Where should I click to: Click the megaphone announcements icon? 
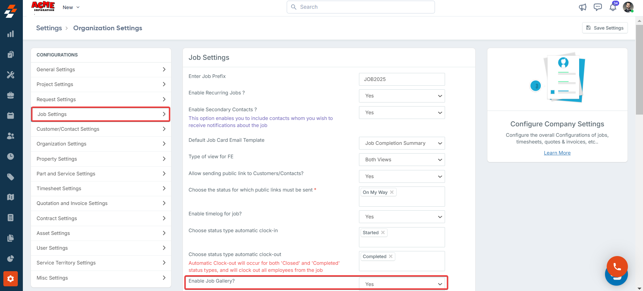pos(582,7)
